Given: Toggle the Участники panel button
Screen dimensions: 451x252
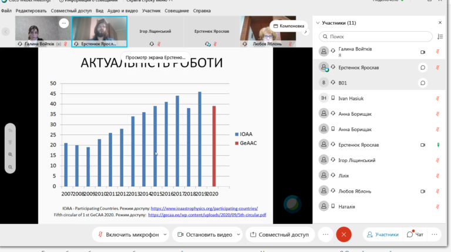Looking at the screenshot, I should pos(382,234).
